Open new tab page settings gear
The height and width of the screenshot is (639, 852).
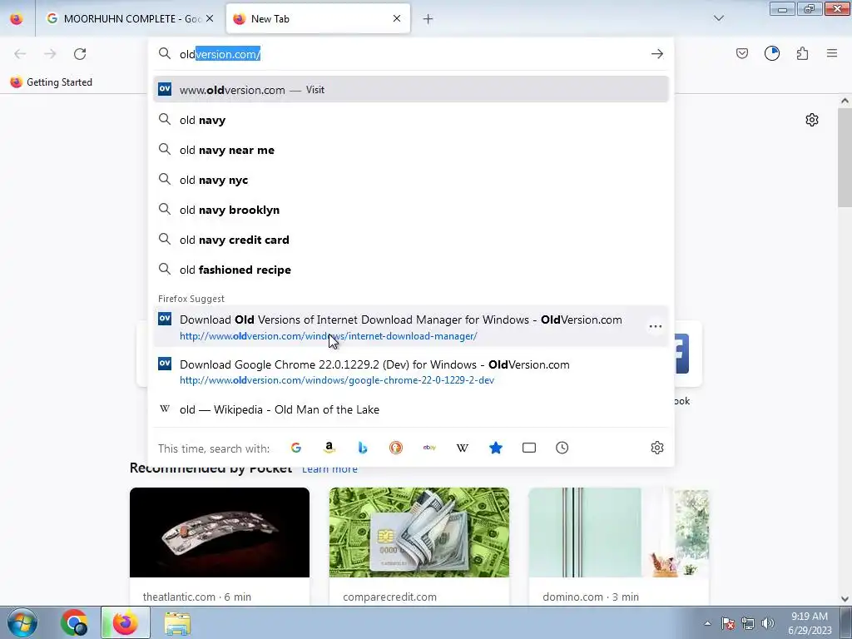click(x=812, y=120)
